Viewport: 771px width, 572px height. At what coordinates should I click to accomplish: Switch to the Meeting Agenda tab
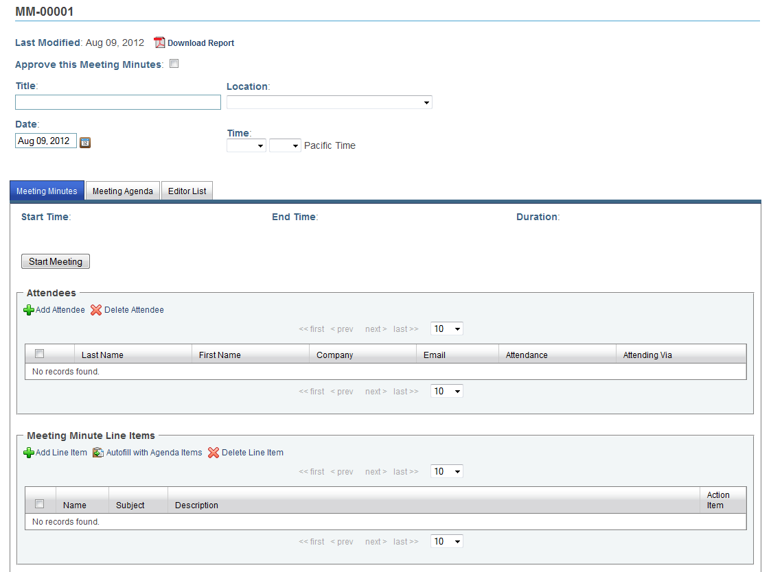pyautogui.click(x=123, y=191)
